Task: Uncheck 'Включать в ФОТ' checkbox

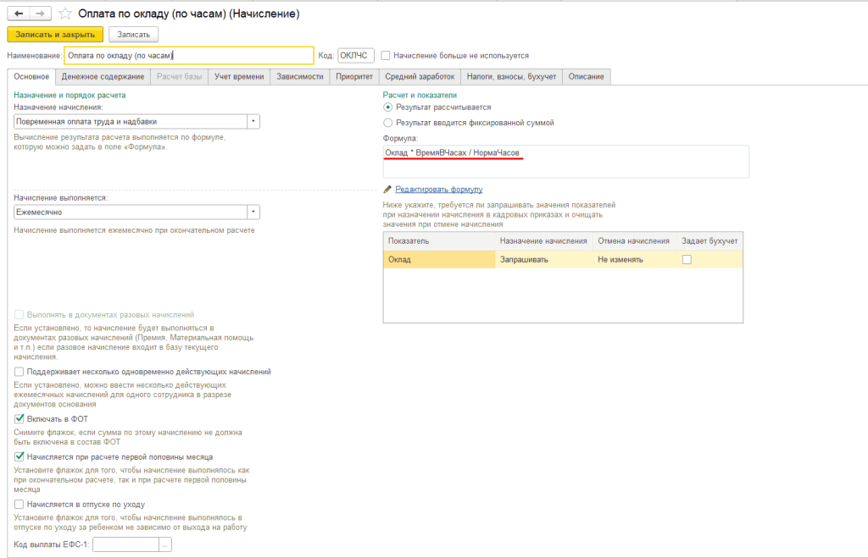Action: click(19, 418)
